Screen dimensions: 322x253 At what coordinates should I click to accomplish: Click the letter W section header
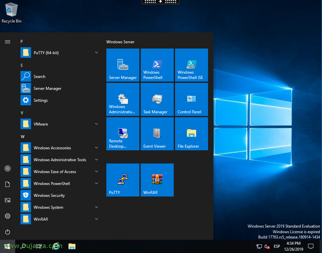(x=22, y=136)
